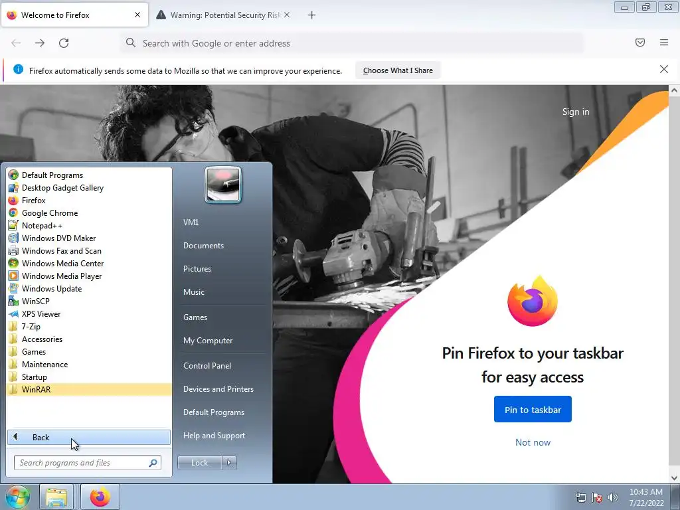Open Control Panel
680x510 pixels.
pyautogui.click(x=207, y=366)
